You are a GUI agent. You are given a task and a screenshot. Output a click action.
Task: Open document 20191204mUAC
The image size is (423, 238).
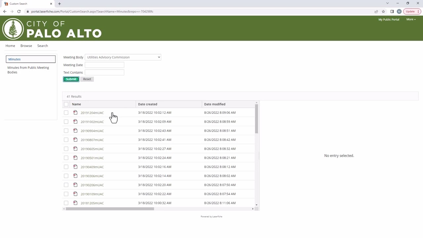coord(92,113)
